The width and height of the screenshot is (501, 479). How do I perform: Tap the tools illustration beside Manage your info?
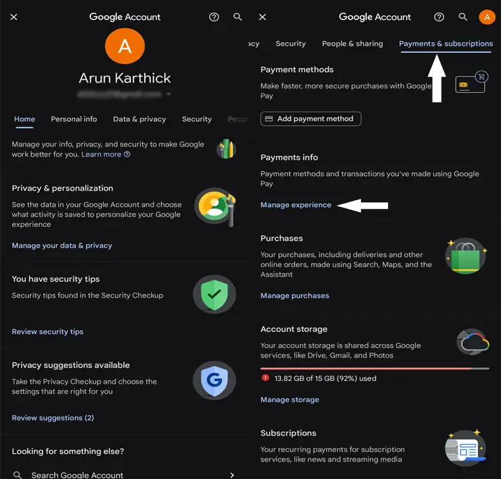(x=226, y=149)
